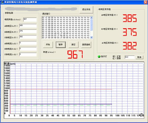Click the red 385 AB voltage display

tap(130, 18)
